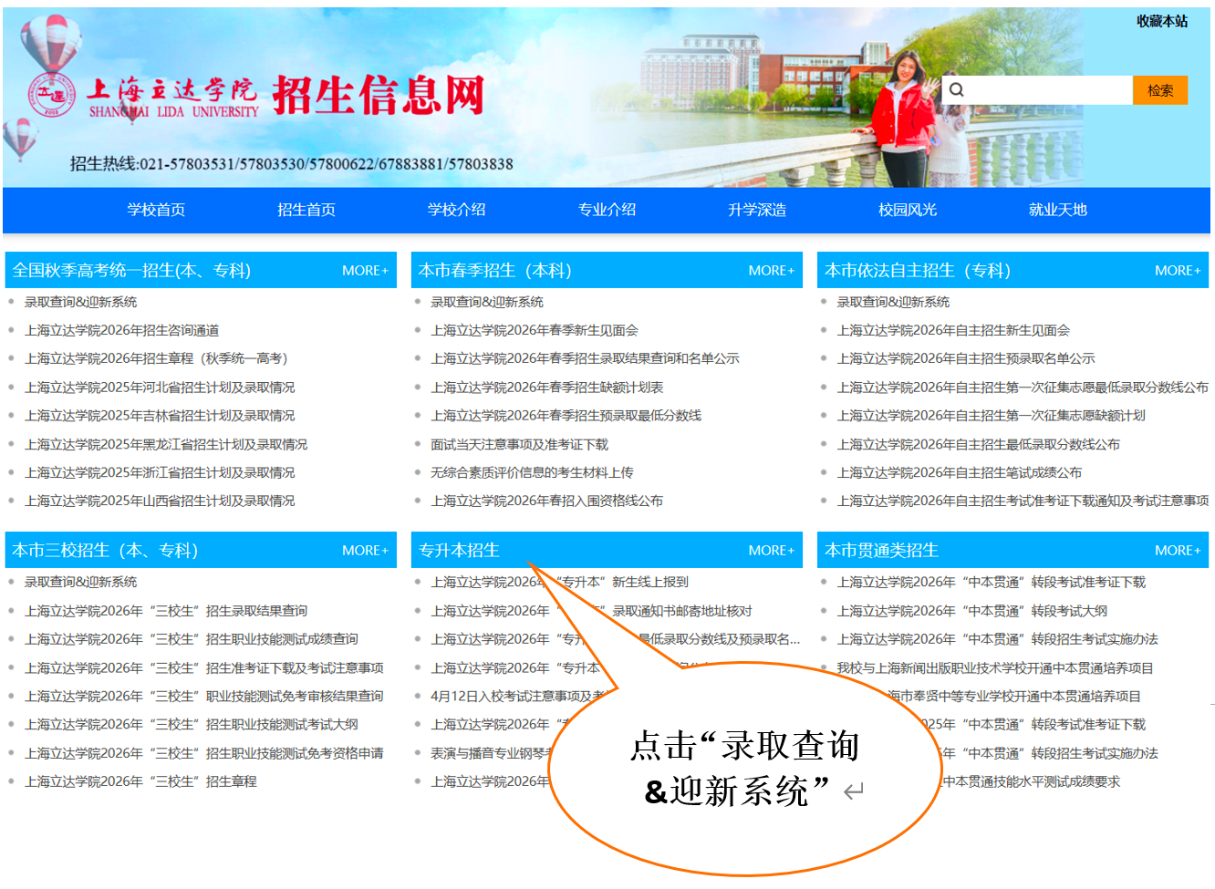This screenshot has width=1215, height=889.
Task: Open 2026年"三校生"招生章程
Action: (x=140, y=781)
